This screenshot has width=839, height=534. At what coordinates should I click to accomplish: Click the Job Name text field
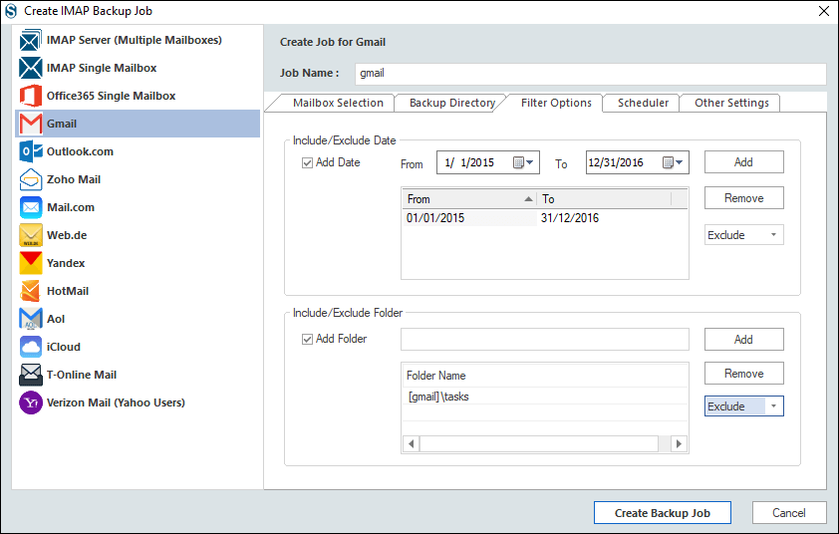pyautogui.click(x=591, y=74)
